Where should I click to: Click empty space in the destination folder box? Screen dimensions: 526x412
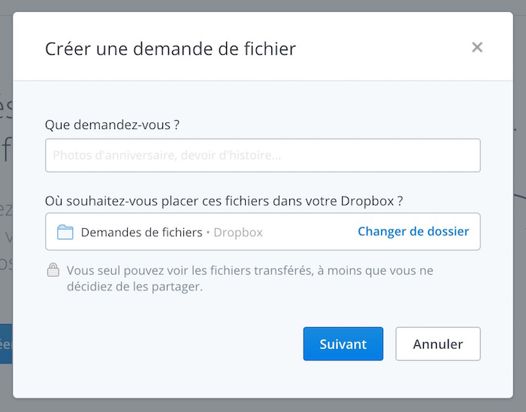308,232
